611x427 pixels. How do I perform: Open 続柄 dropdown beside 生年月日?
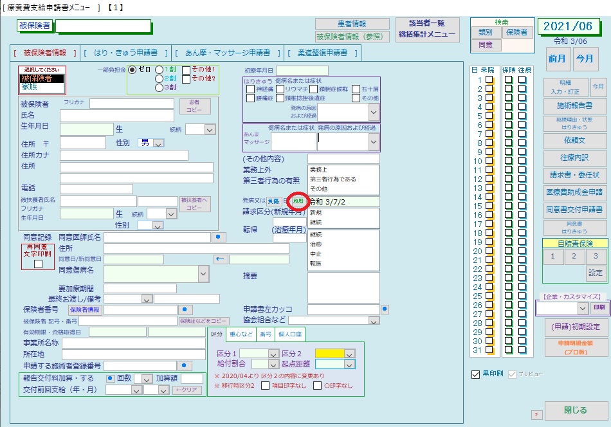(x=210, y=130)
